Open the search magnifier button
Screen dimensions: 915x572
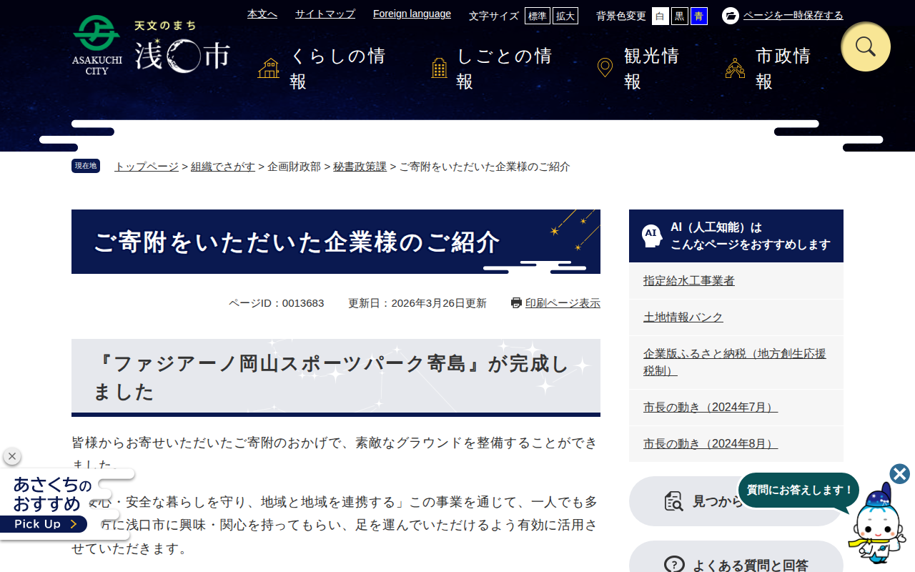click(866, 46)
